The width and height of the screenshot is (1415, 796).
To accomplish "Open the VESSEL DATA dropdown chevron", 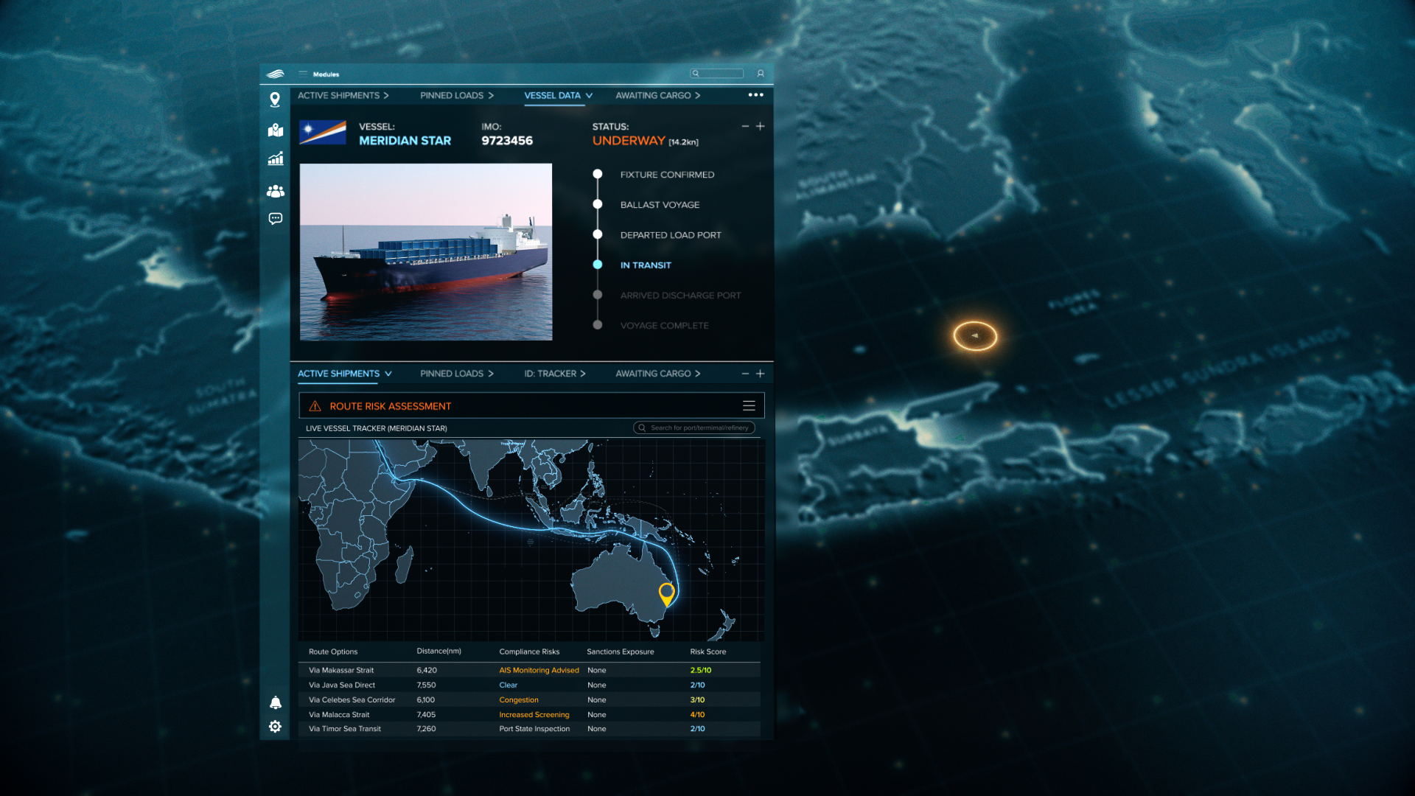I will click(589, 96).
